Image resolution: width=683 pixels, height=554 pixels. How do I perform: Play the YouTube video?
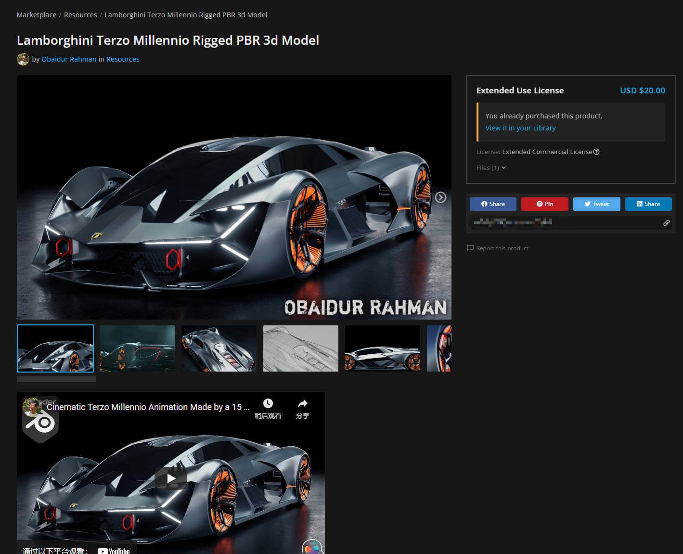[x=171, y=478]
